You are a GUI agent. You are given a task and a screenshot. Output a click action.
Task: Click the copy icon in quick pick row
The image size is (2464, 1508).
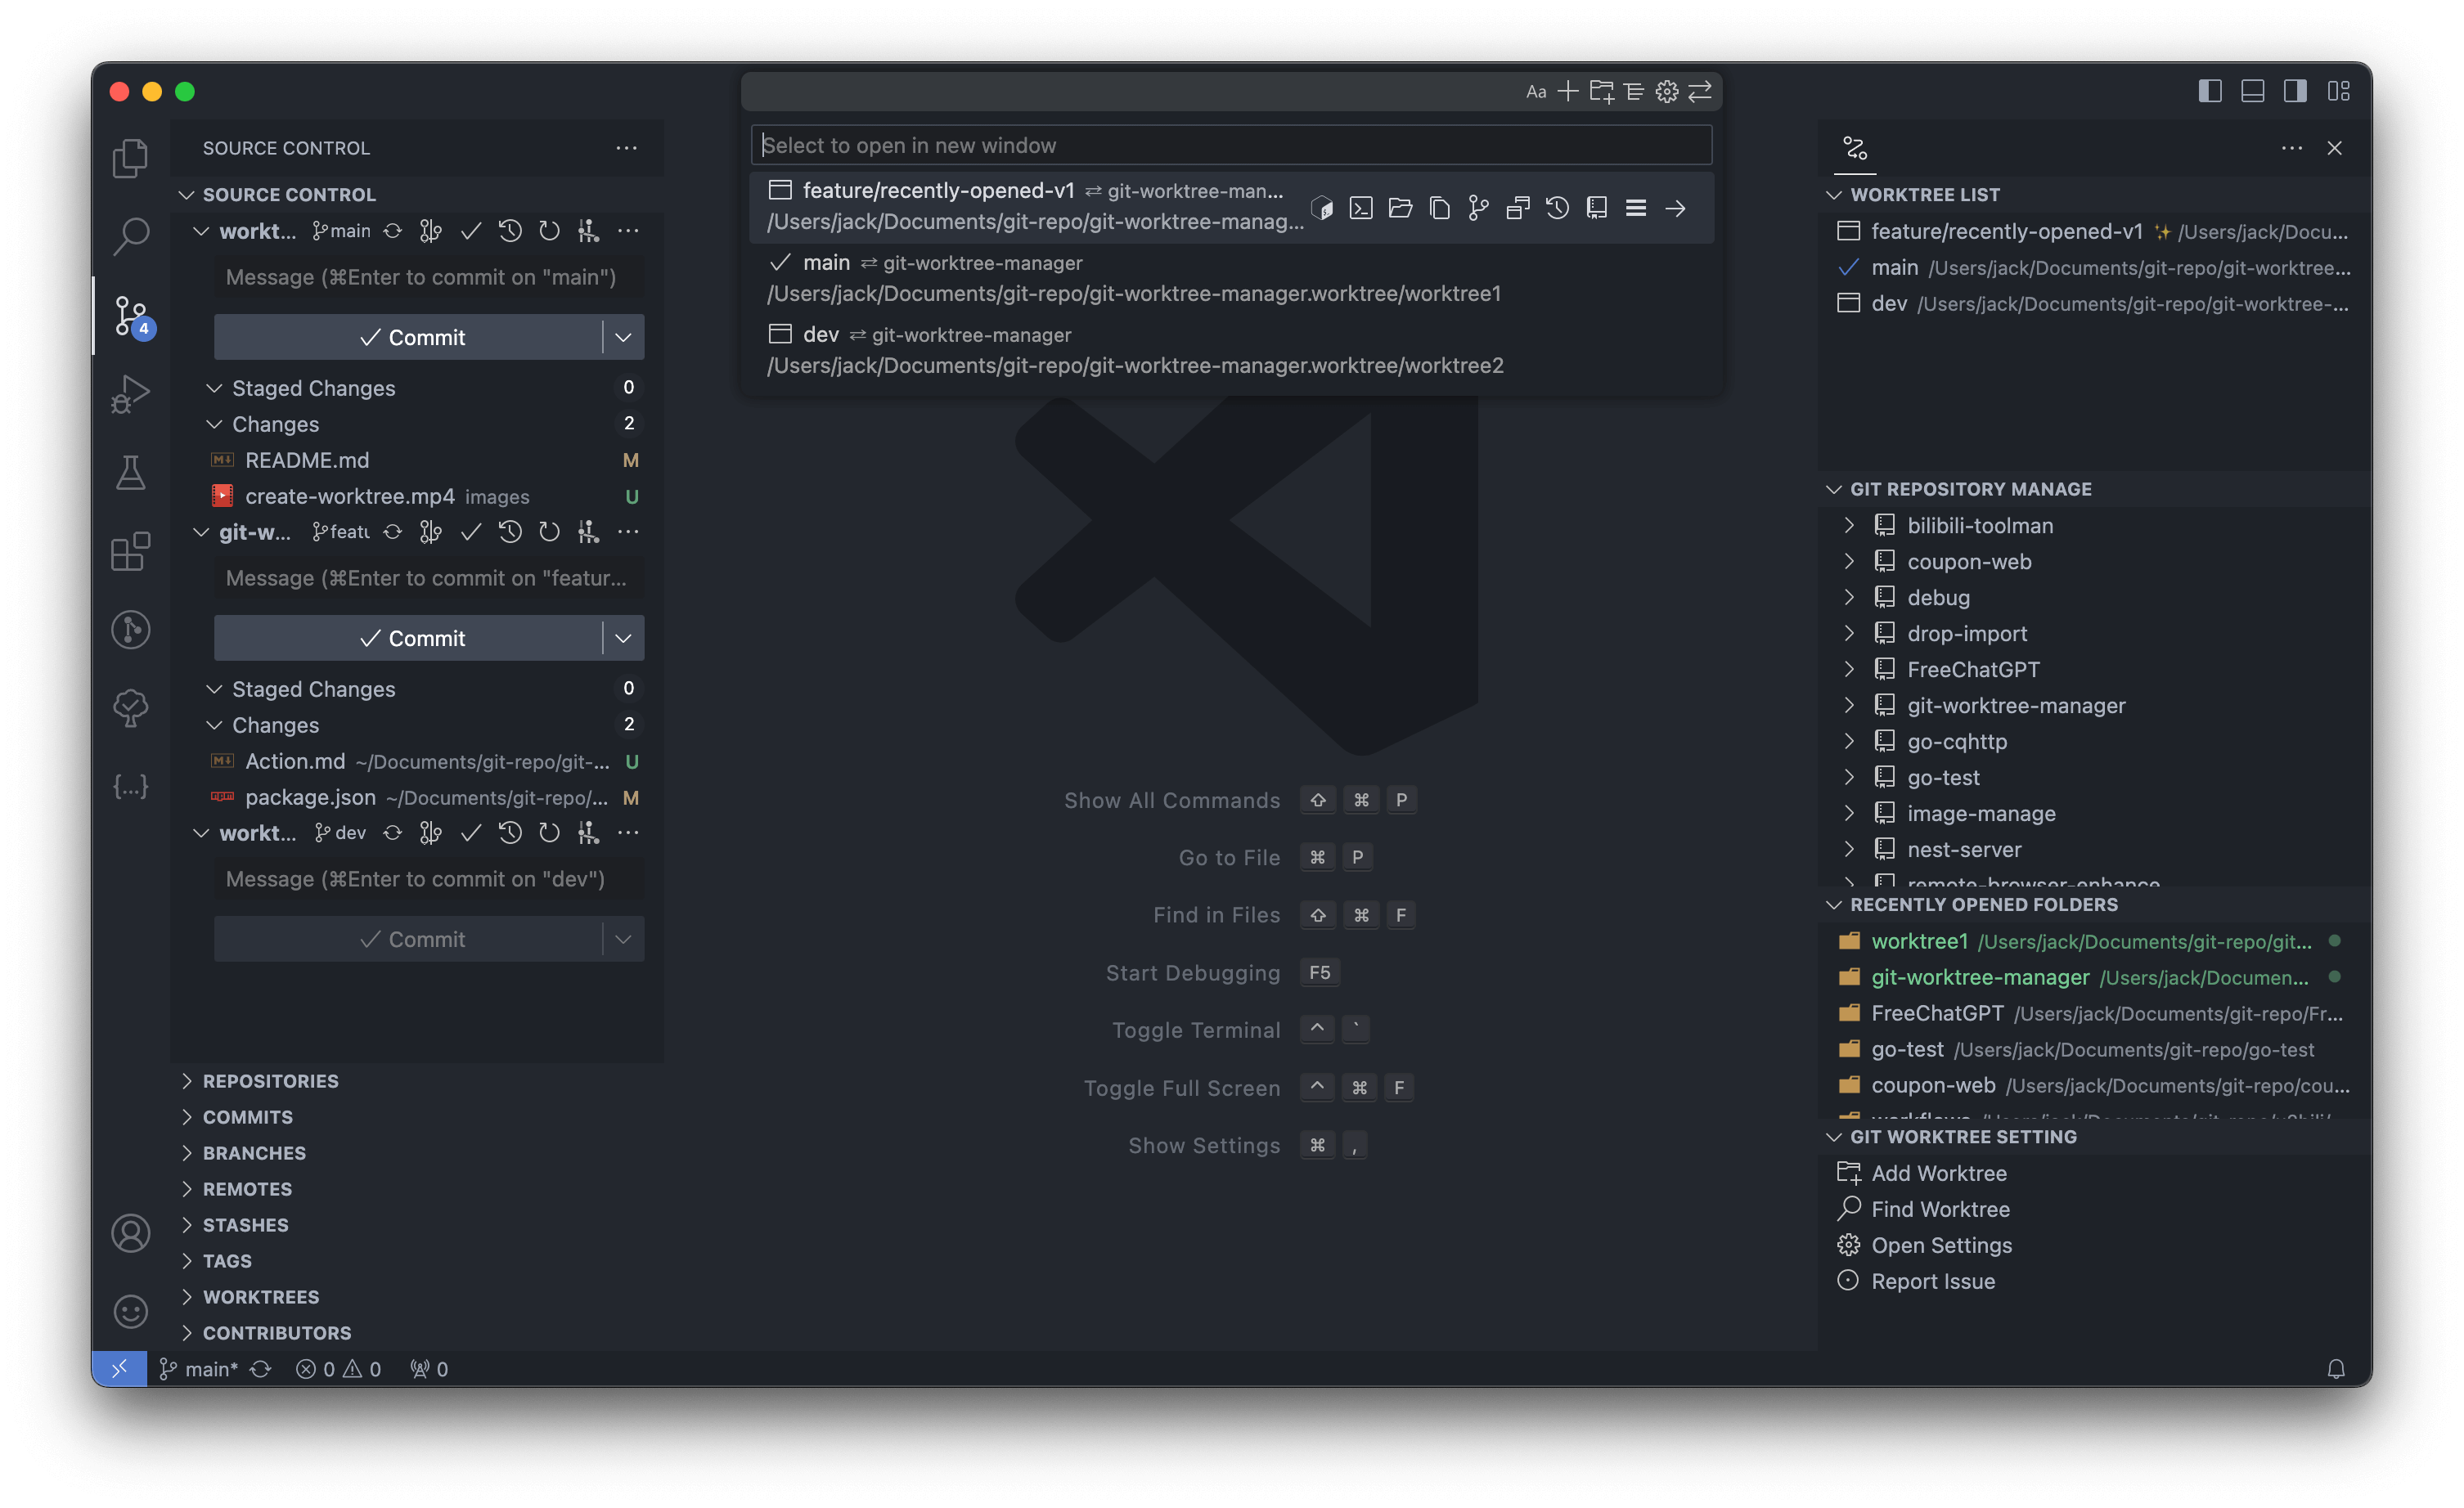(x=1439, y=208)
